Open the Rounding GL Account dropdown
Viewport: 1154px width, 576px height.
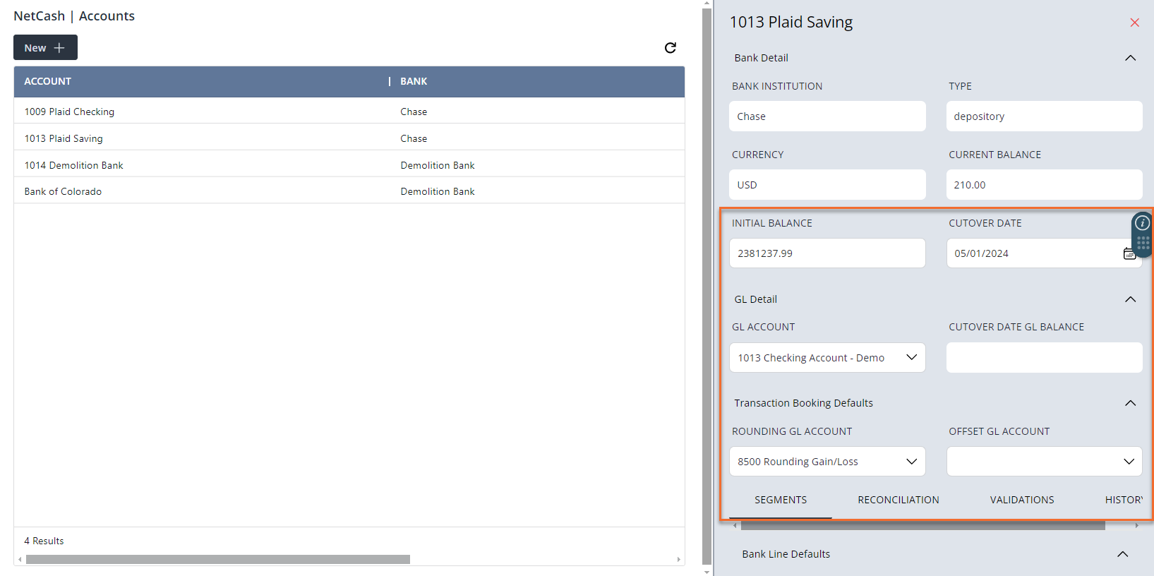tap(827, 462)
